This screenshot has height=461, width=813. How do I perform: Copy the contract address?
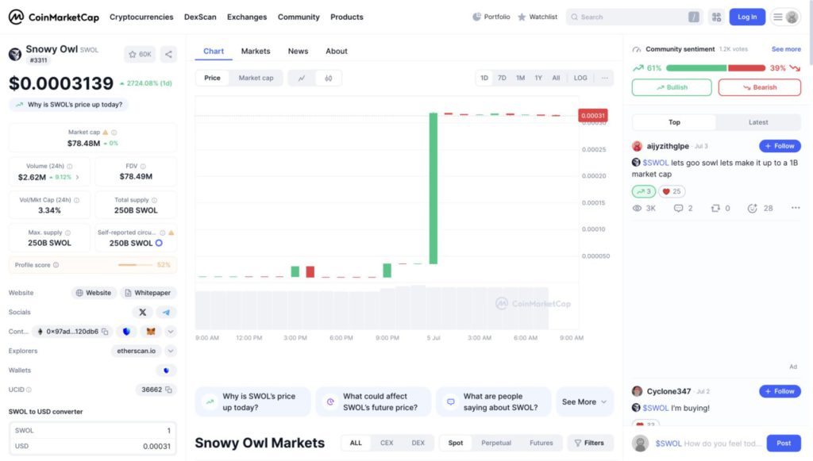[106, 332]
